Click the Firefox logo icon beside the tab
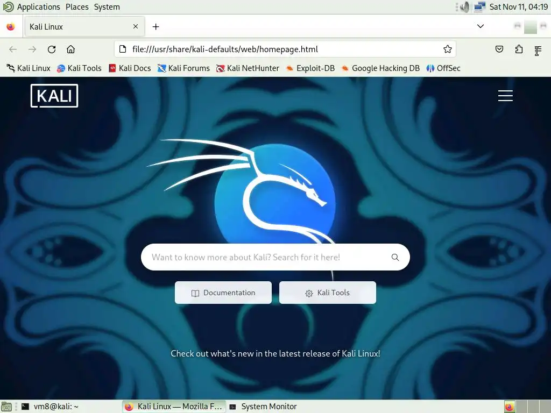Screen dimensions: 551x413 pyautogui.click(x=11, y=27)
